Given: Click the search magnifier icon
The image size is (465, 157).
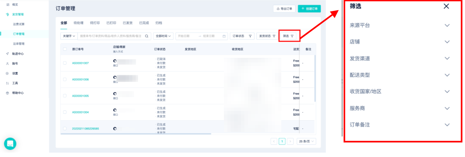Looking at the screenshot, I should point(147,36).
